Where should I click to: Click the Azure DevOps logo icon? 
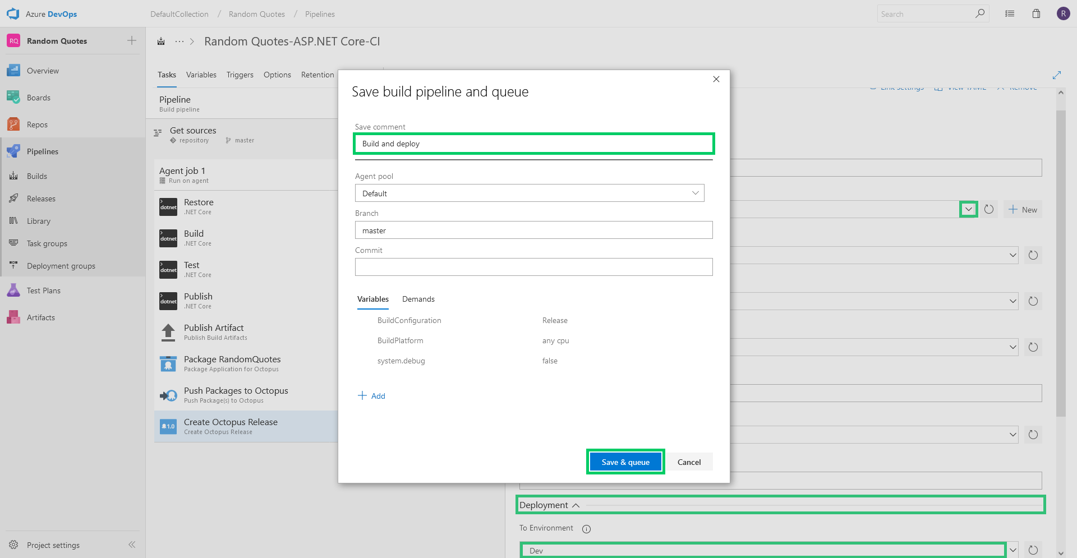(13, 14)
